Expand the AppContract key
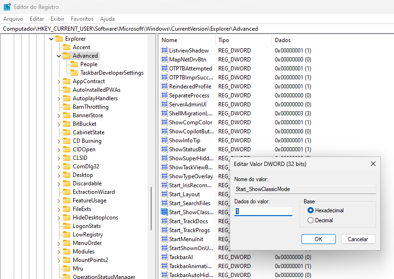This screenshot has width=394, height=279. (x=59, y=81)
